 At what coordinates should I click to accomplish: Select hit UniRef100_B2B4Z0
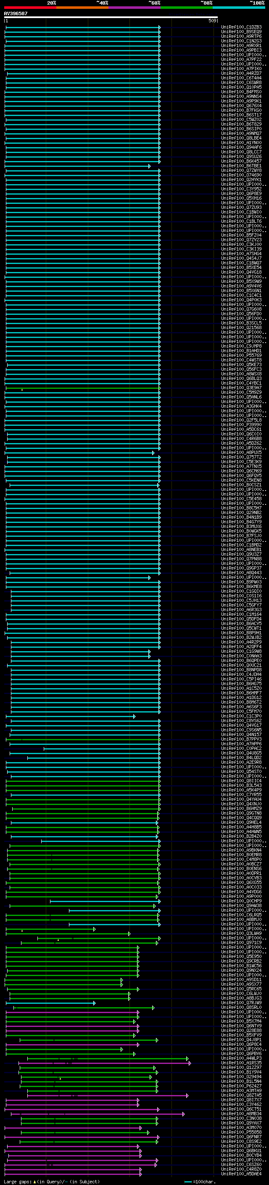241,837
